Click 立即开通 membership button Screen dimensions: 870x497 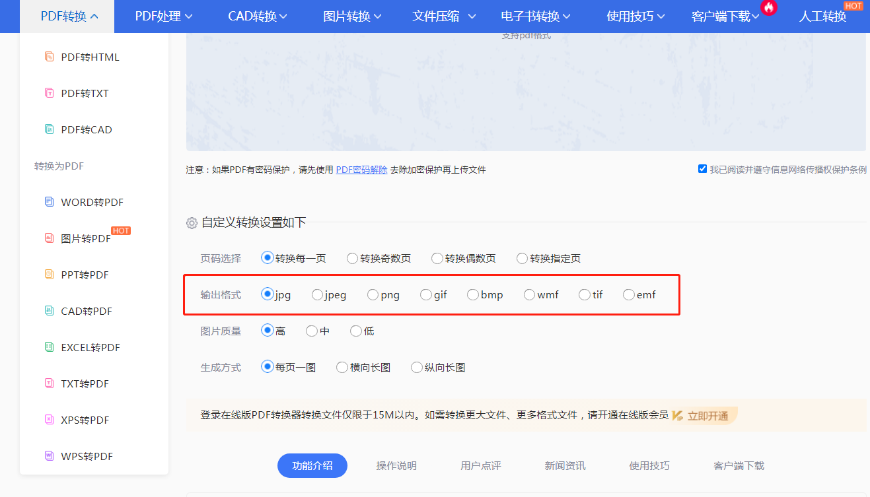(704, 416)
